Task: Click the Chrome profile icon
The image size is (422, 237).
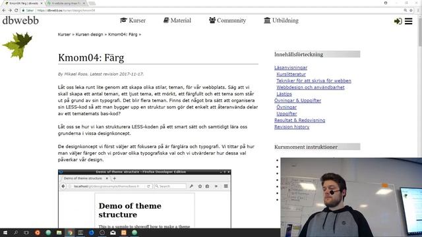Action: 386,3
